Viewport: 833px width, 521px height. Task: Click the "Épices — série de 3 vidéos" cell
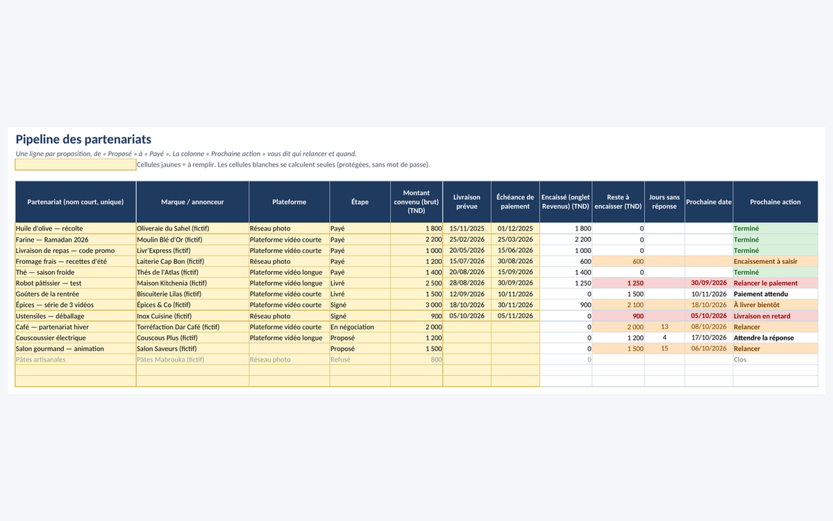(x=76, y=305)
